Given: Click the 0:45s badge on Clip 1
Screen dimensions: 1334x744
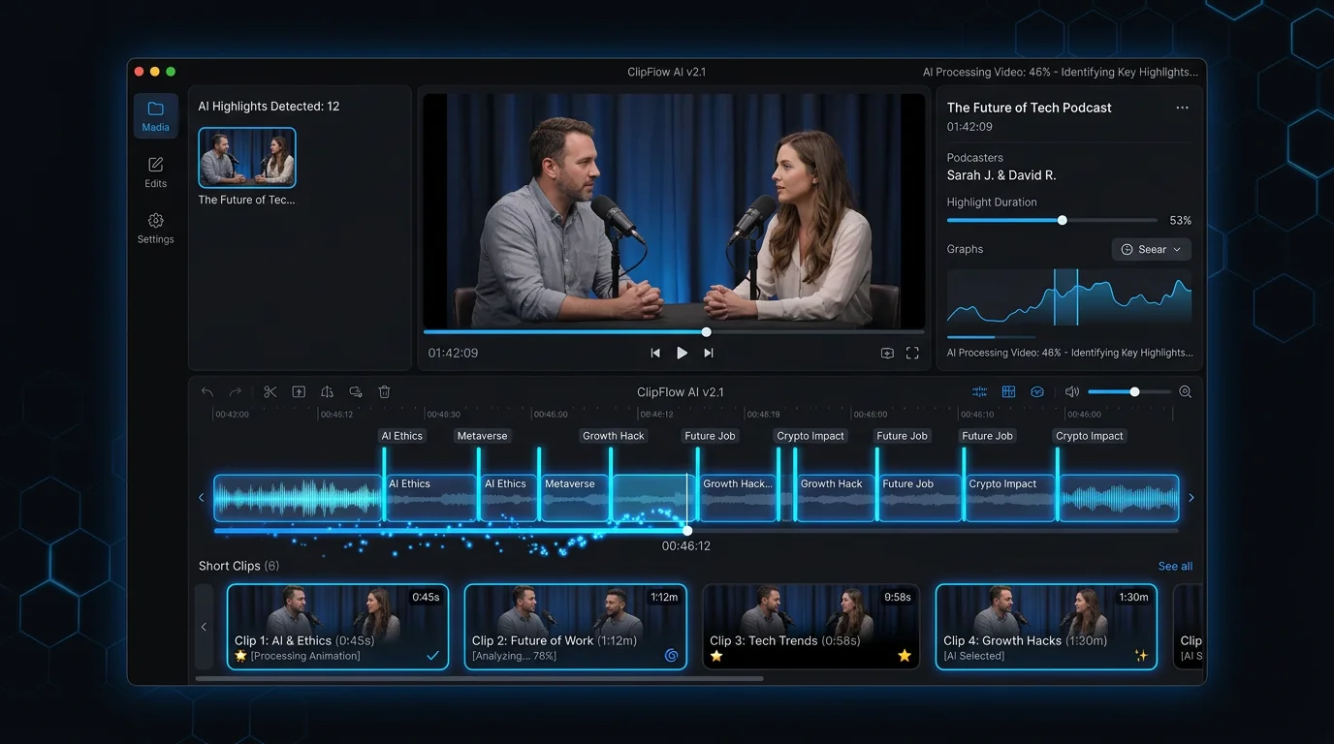Looking at the screenshot, I should point(426,597).
